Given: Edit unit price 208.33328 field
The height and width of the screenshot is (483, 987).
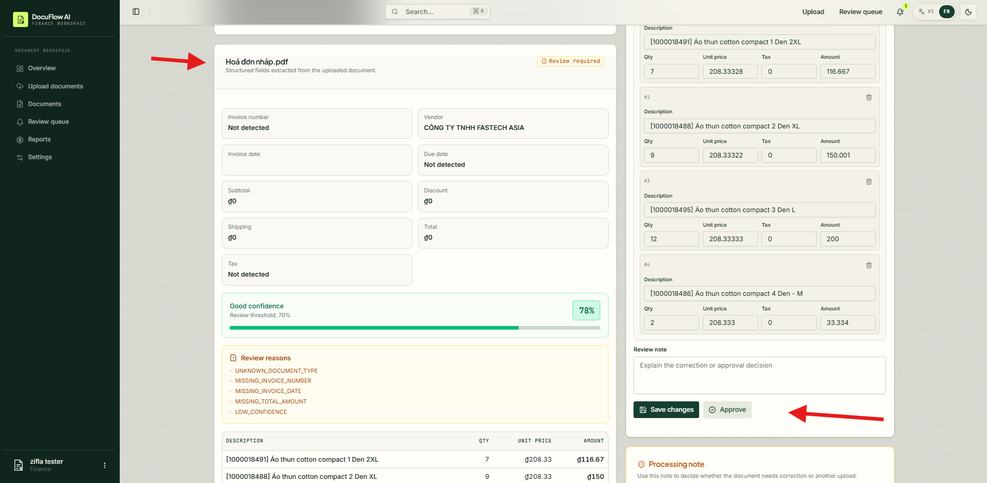Looking at the screenshot, I should coord(730,71).
